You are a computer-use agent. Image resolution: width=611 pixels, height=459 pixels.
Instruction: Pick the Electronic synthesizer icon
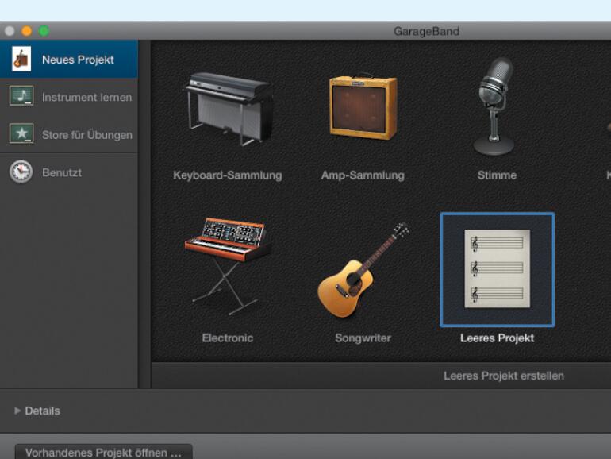(228, 266)
